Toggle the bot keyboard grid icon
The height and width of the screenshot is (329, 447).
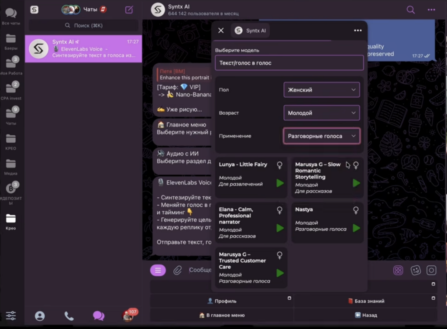pos(398,270)
